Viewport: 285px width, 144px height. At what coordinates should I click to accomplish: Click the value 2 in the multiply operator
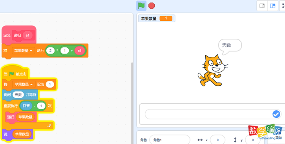(50, 51)
